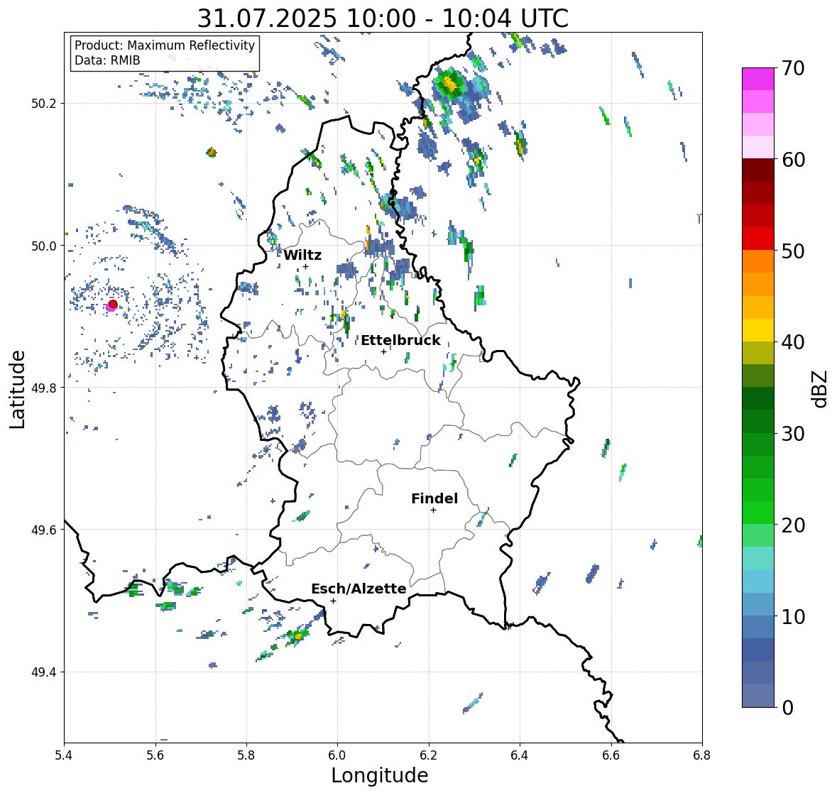Click the y-axis tick label 49.4
The image size is (837, 793).
click(x=44, y=672)
